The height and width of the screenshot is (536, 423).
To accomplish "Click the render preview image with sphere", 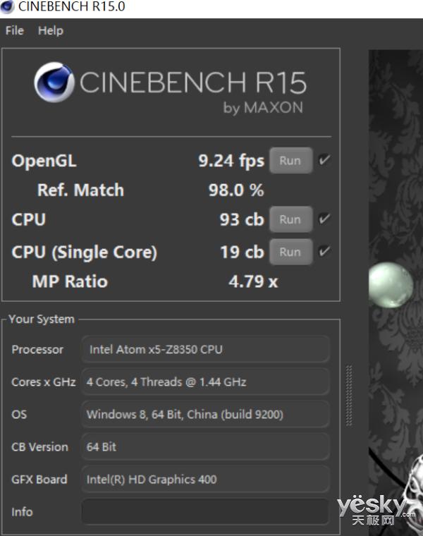I will pos(396,293).
